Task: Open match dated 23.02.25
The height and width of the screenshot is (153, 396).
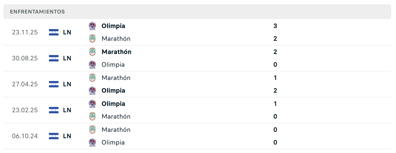Action: [197, 110]
